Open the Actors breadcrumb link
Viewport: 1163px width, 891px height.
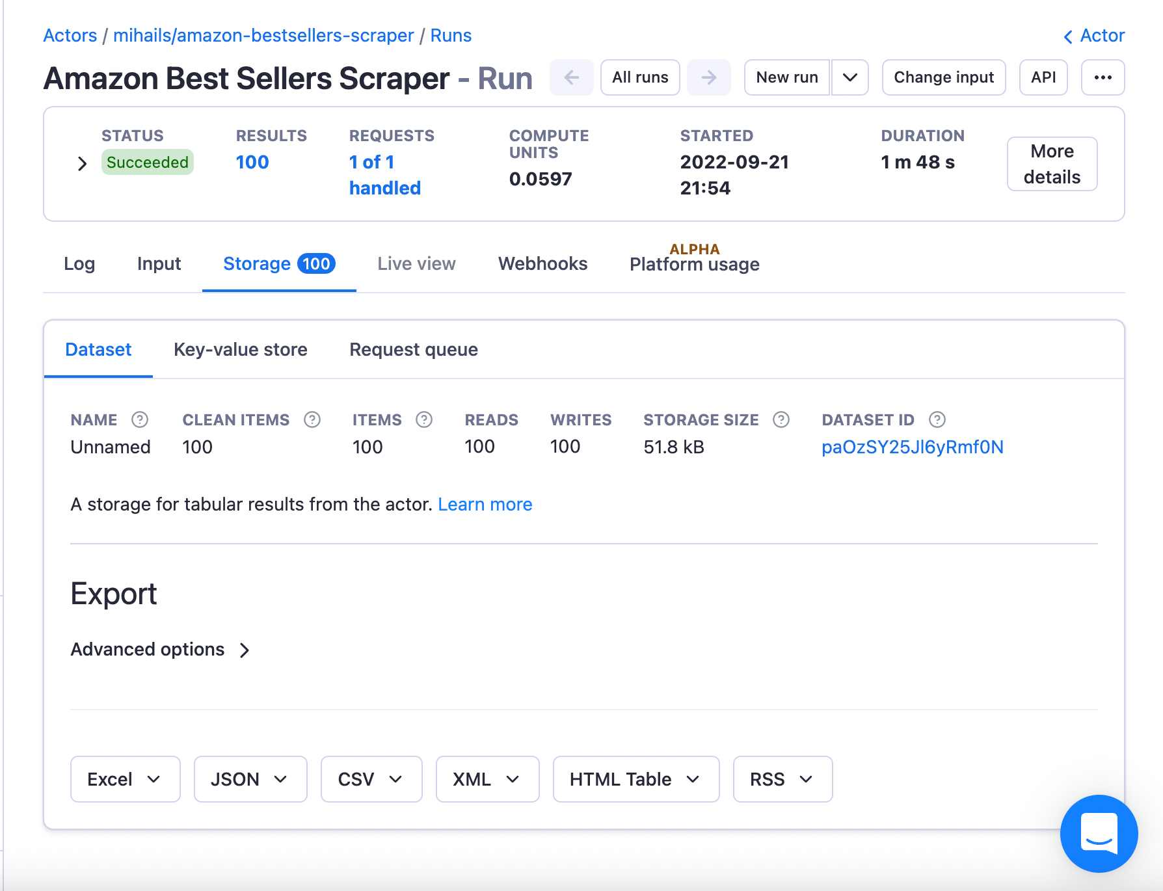click(70, 36)
